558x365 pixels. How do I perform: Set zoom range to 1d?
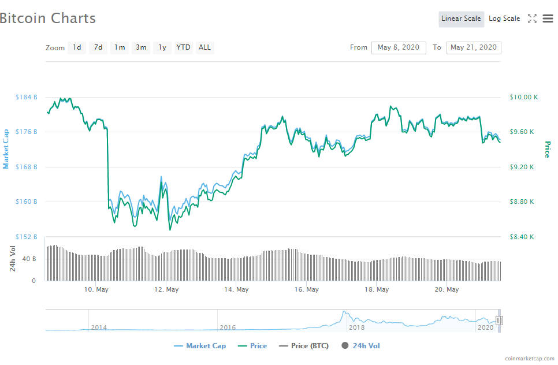77,47
